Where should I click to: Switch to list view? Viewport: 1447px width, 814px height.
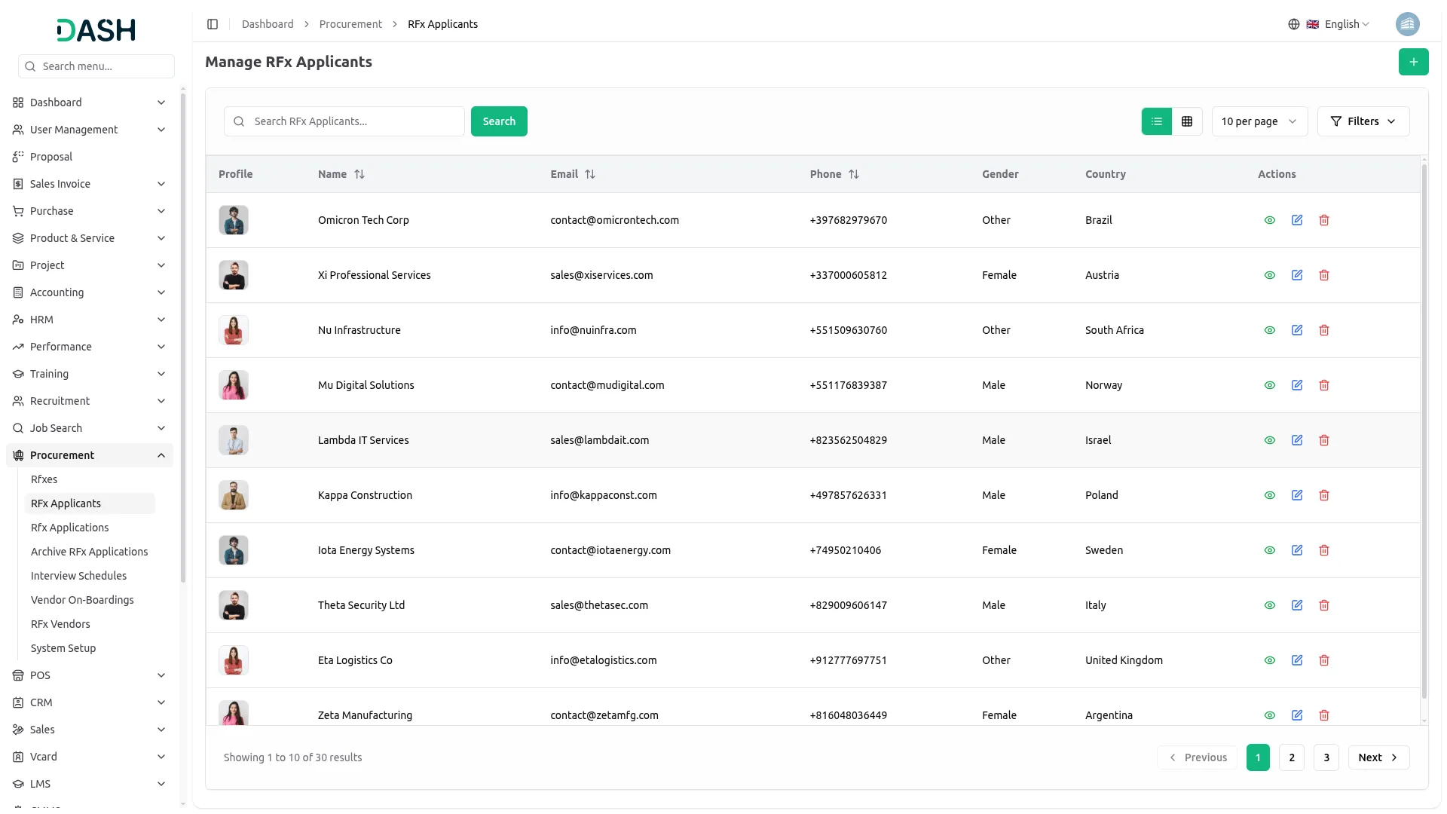click(1156, 121)
